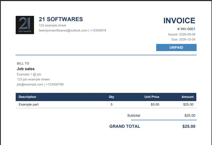
Task: Click the BILL TO label
Action: 23,64
